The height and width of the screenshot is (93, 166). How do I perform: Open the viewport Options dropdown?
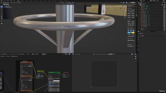click(x=134, y=4)
